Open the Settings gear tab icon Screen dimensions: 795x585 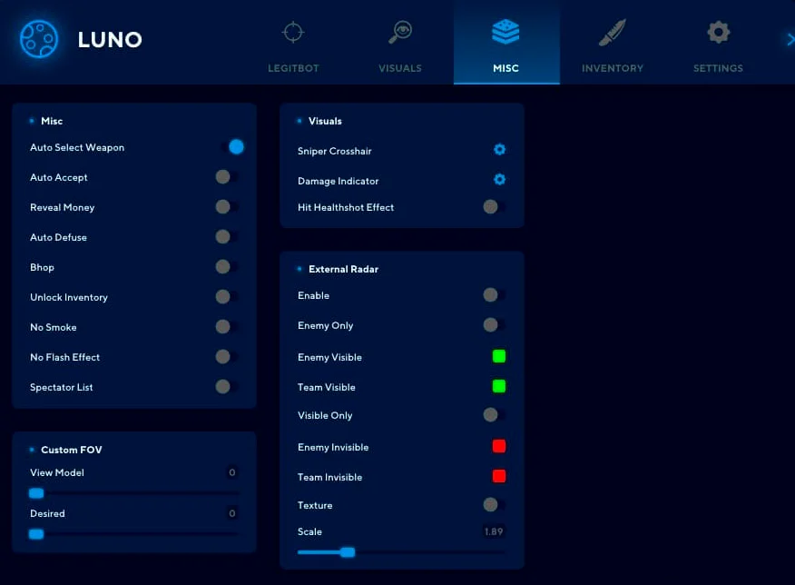tap(718, 34)
